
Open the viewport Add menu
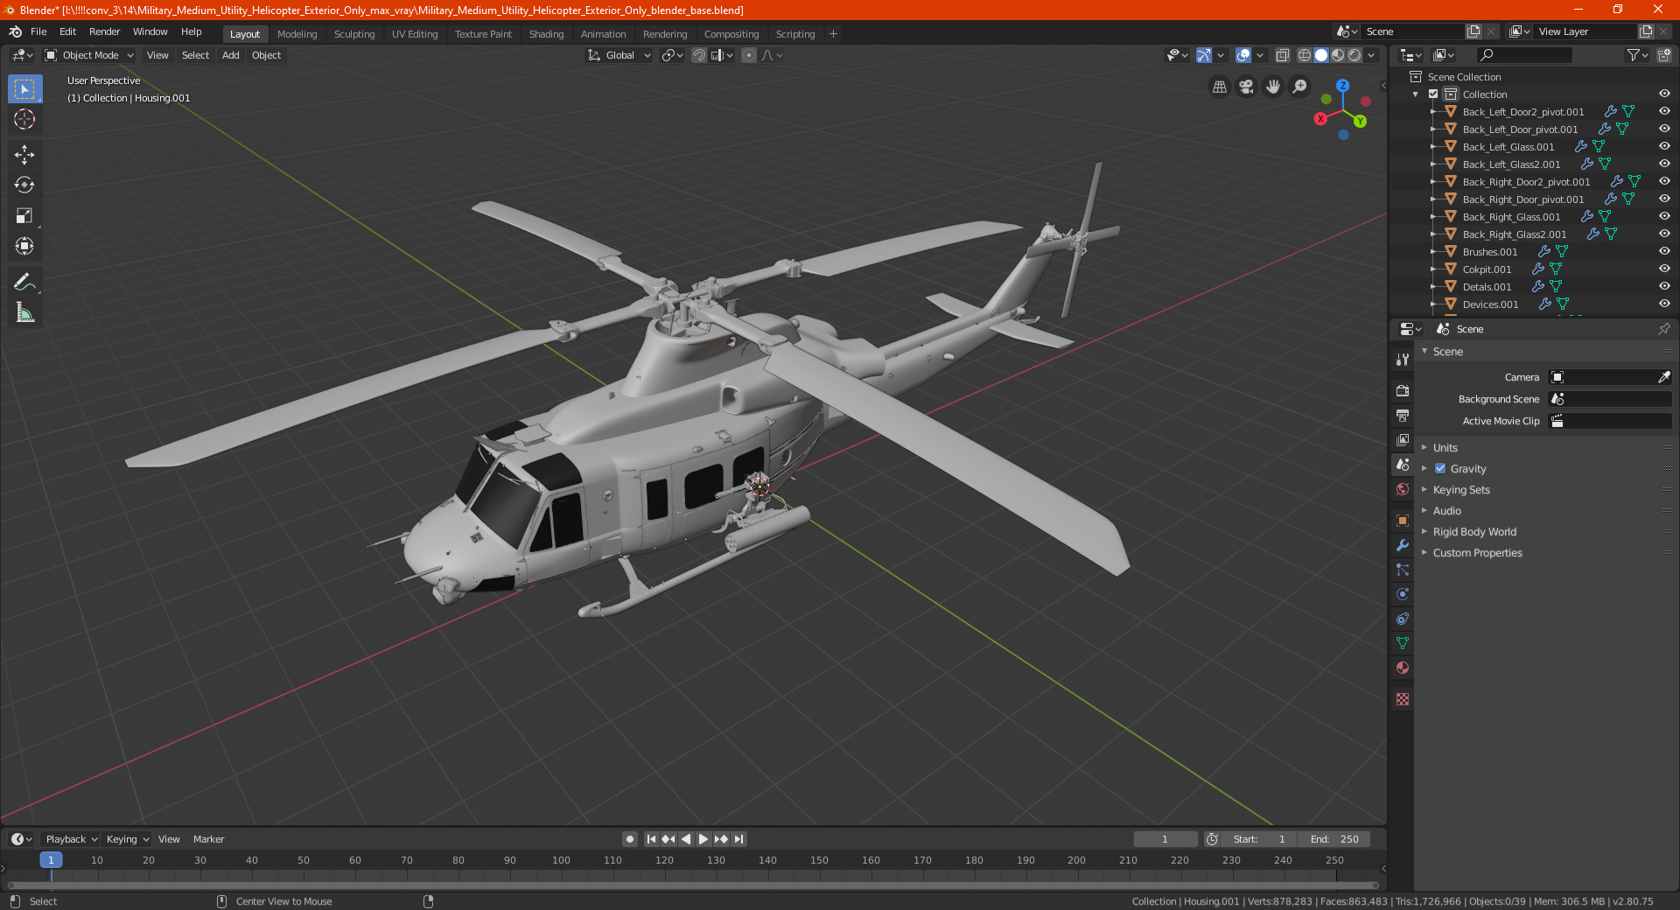230,55
